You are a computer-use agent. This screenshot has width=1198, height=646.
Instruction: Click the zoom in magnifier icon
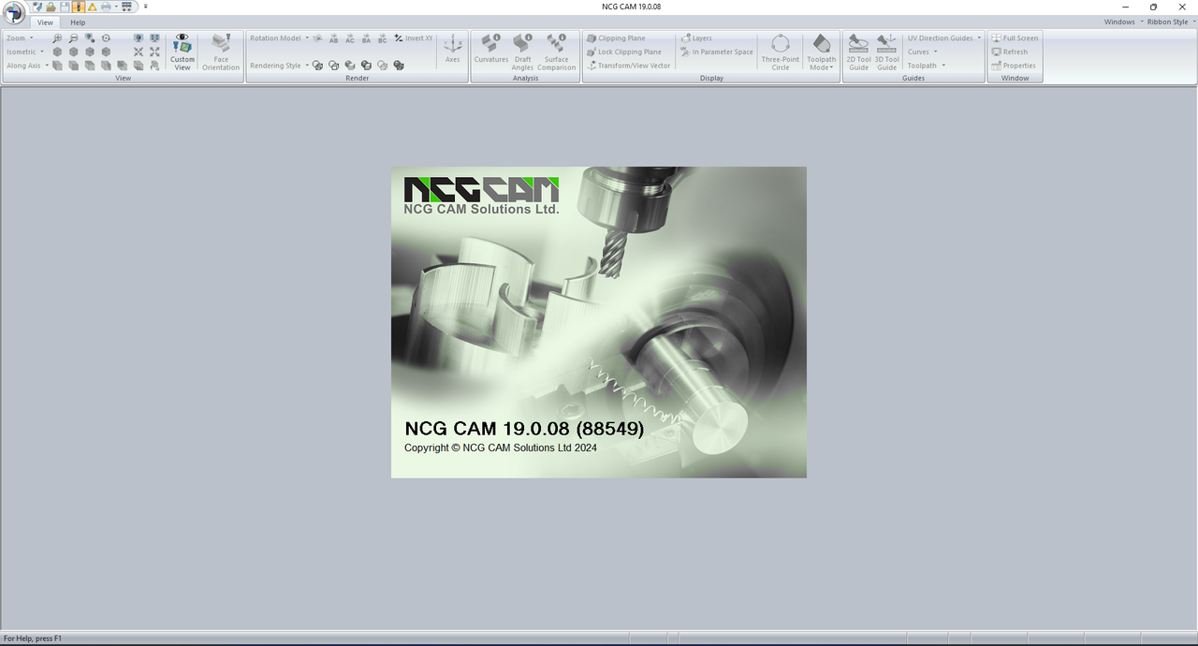[x=56, y=38]
